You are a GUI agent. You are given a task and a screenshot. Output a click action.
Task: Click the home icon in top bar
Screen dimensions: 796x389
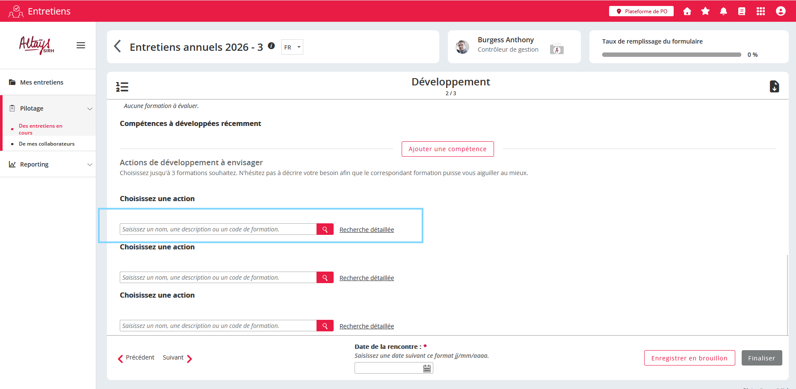[687, 12]
